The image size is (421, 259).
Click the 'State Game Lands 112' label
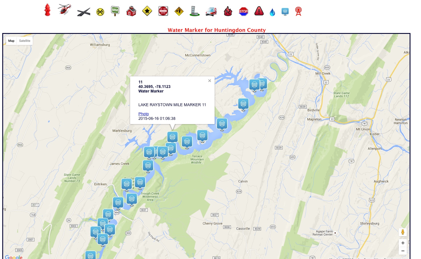(x=341, y=94)
